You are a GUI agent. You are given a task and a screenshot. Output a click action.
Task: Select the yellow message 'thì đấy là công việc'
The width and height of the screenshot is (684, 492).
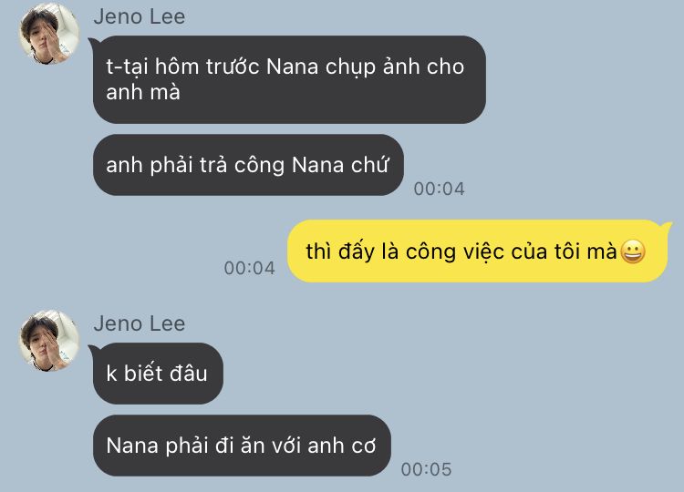pyautogui.click(x=477, y=251)
